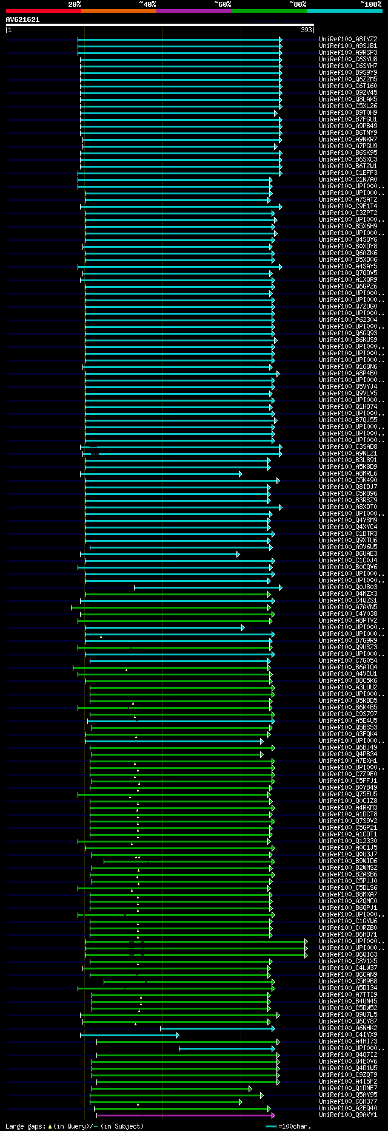This screenshot has height=1131, width=388.
Task: Select label UniRef100_B6UAE3
Action: (348, 553)
